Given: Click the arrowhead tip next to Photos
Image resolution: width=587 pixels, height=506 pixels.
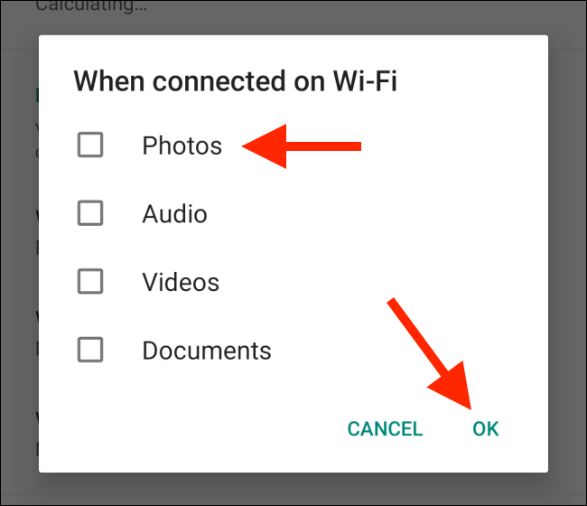Looking at the screenshot, I should point(246,146).
